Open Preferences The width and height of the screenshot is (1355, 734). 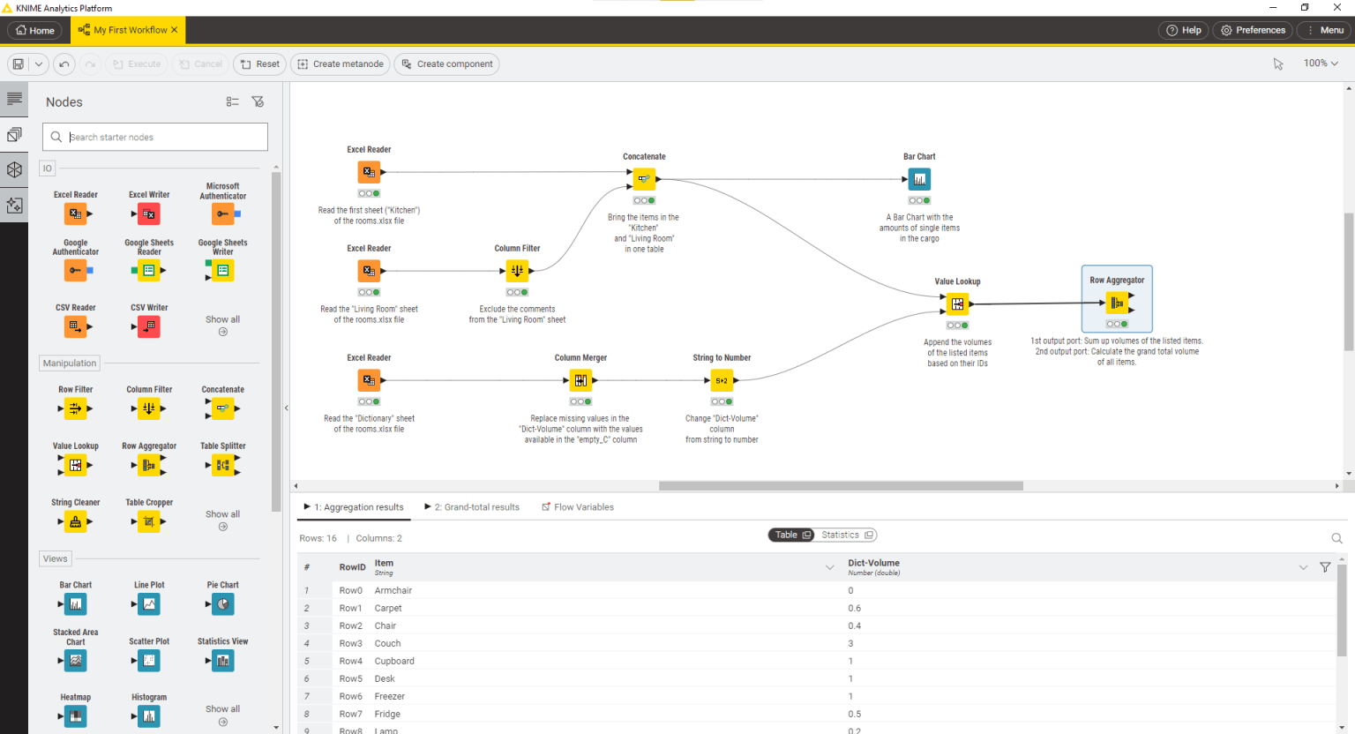(x=1253, y=30)
